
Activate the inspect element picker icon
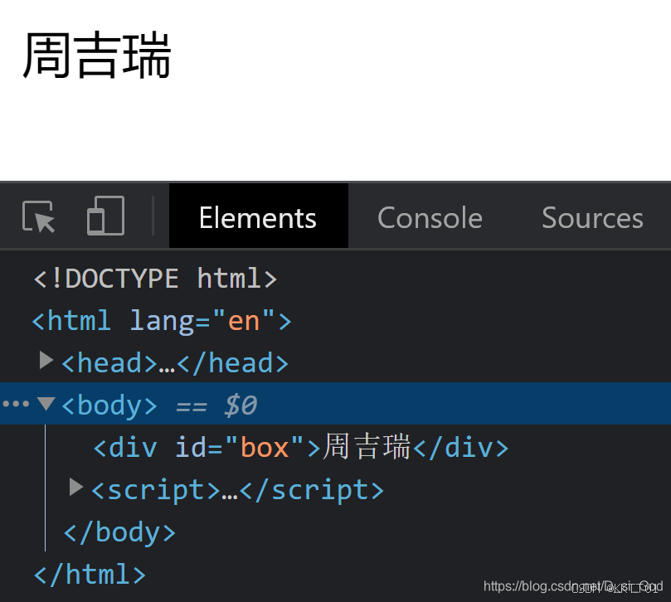(x=38, y=216)
